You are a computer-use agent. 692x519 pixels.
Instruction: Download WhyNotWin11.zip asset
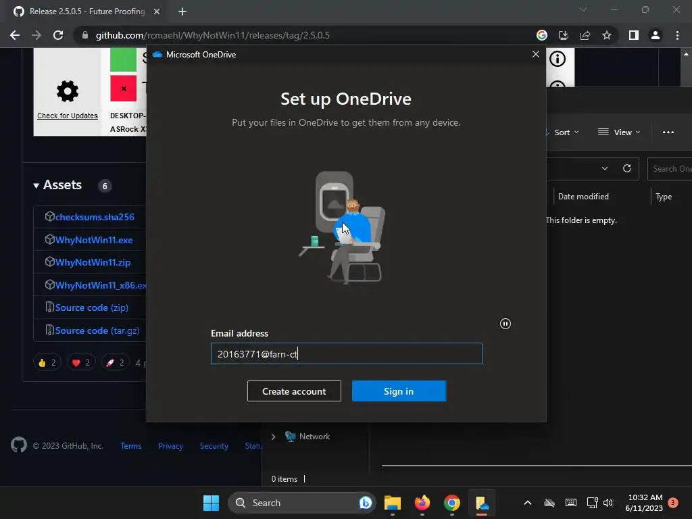tap(93, 262)
